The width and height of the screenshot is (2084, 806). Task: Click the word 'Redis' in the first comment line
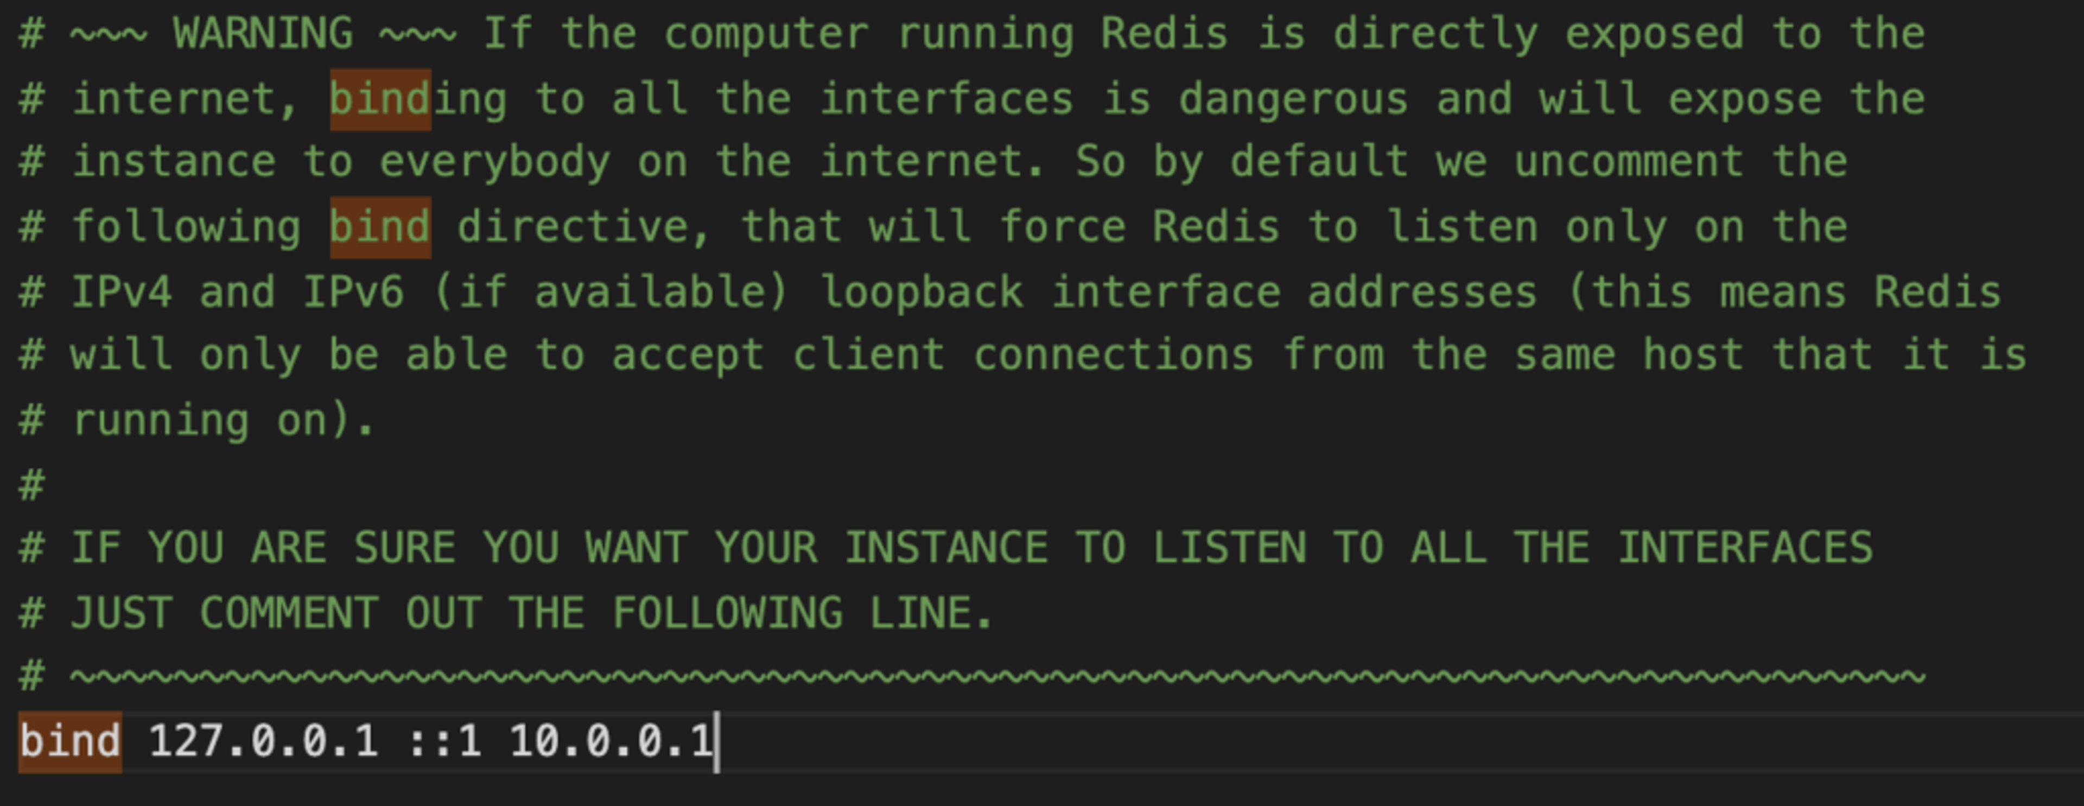coord(1164,34)
